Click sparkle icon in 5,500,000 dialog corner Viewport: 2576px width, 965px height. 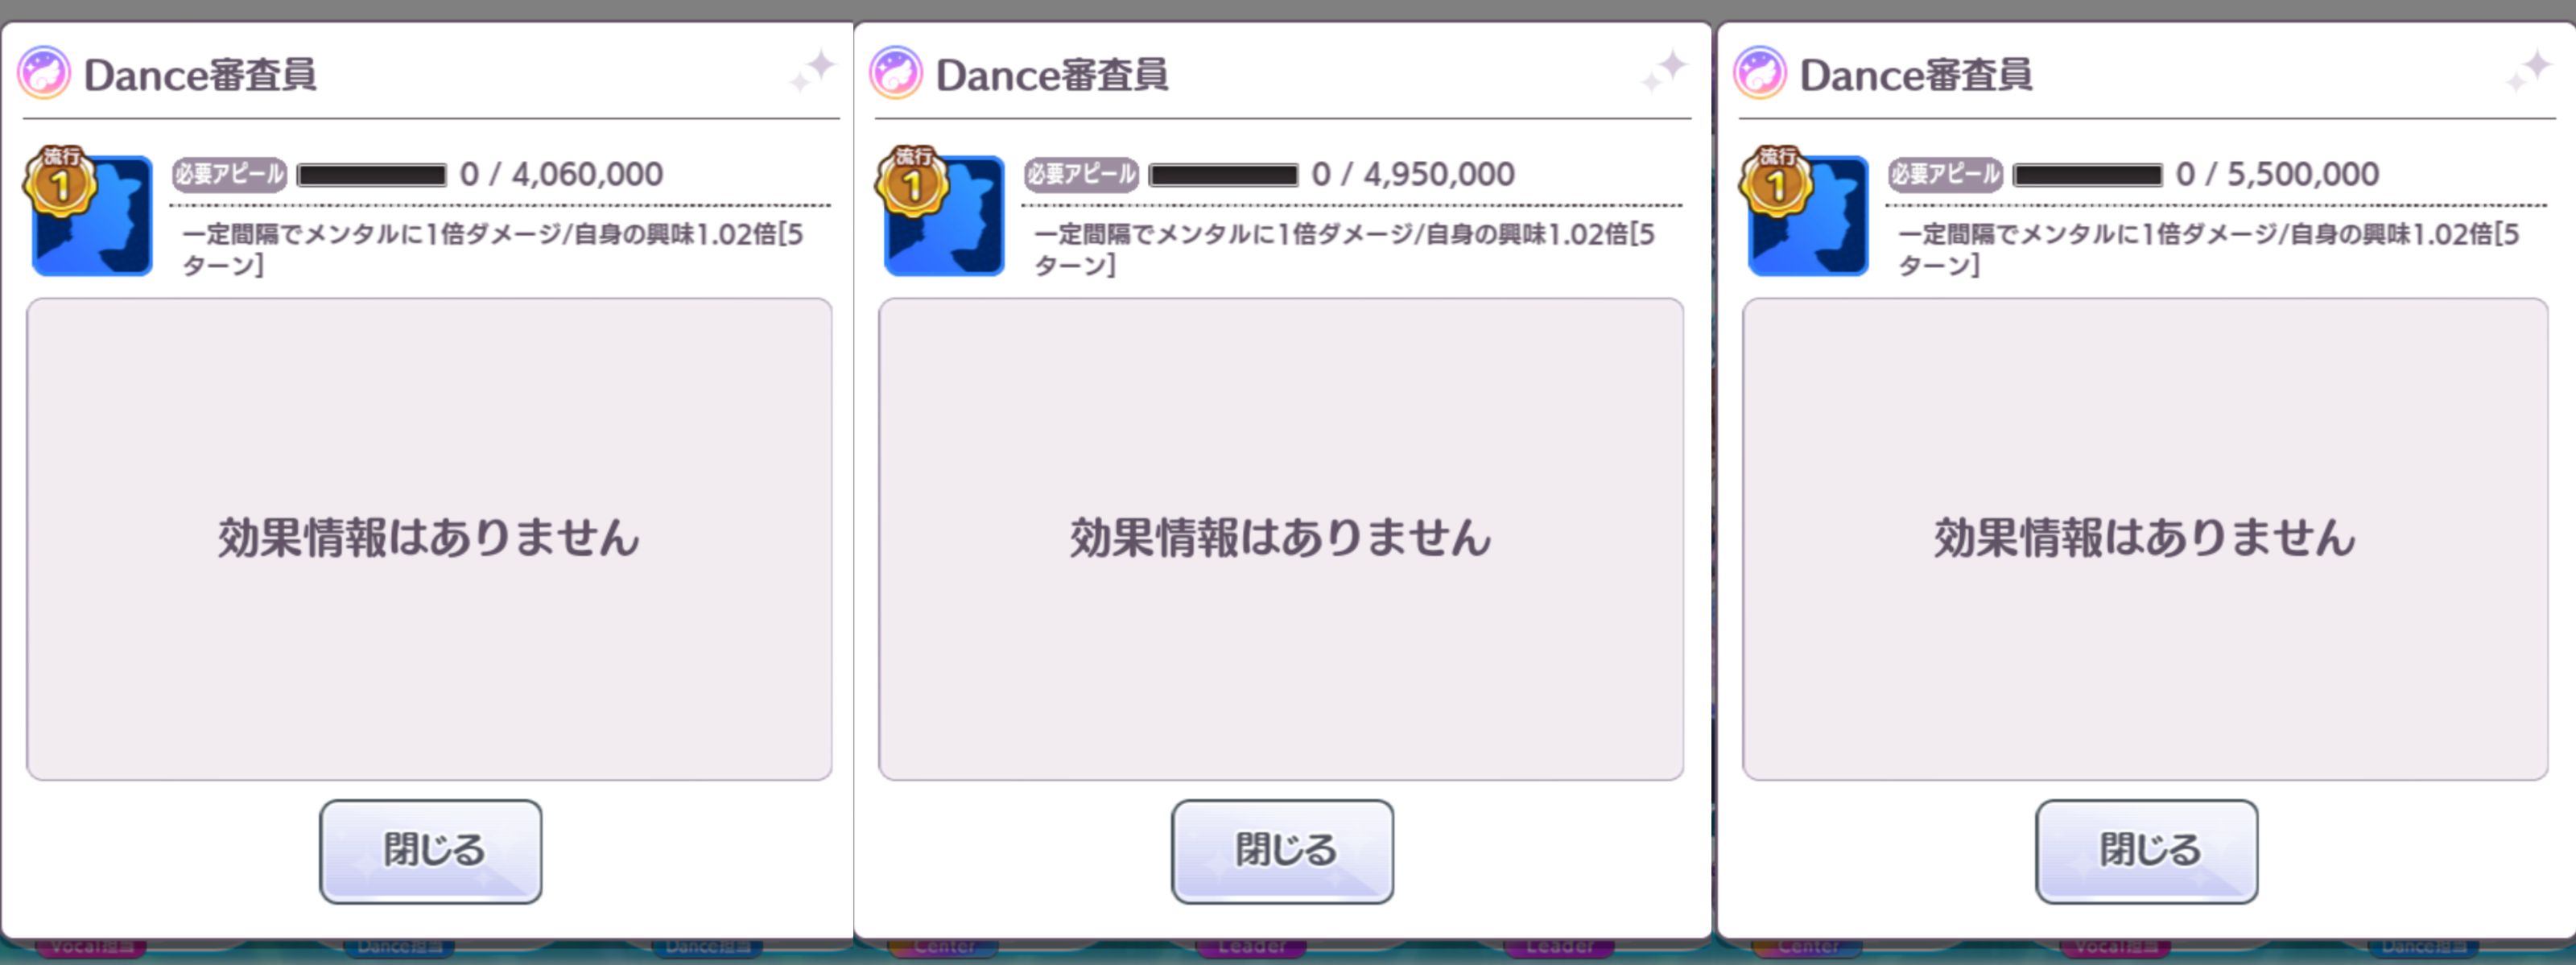coord(2528,71)
